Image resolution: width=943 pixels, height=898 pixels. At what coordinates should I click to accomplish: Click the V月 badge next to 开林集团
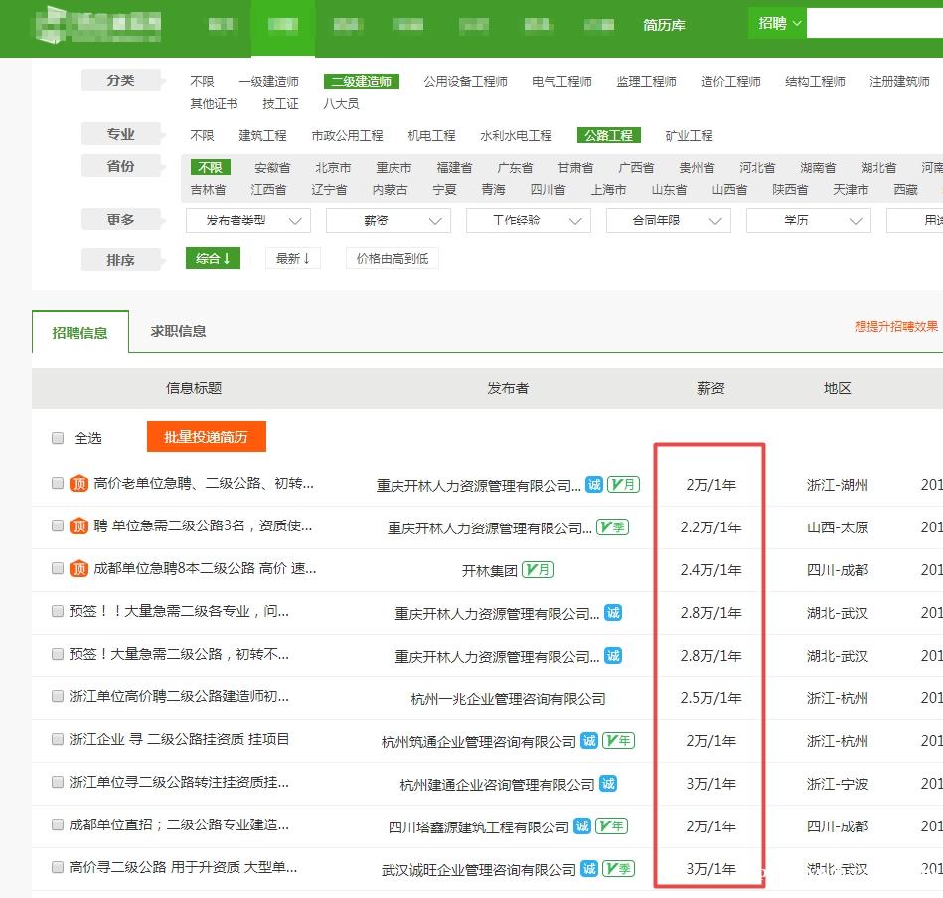click(539, 570)
